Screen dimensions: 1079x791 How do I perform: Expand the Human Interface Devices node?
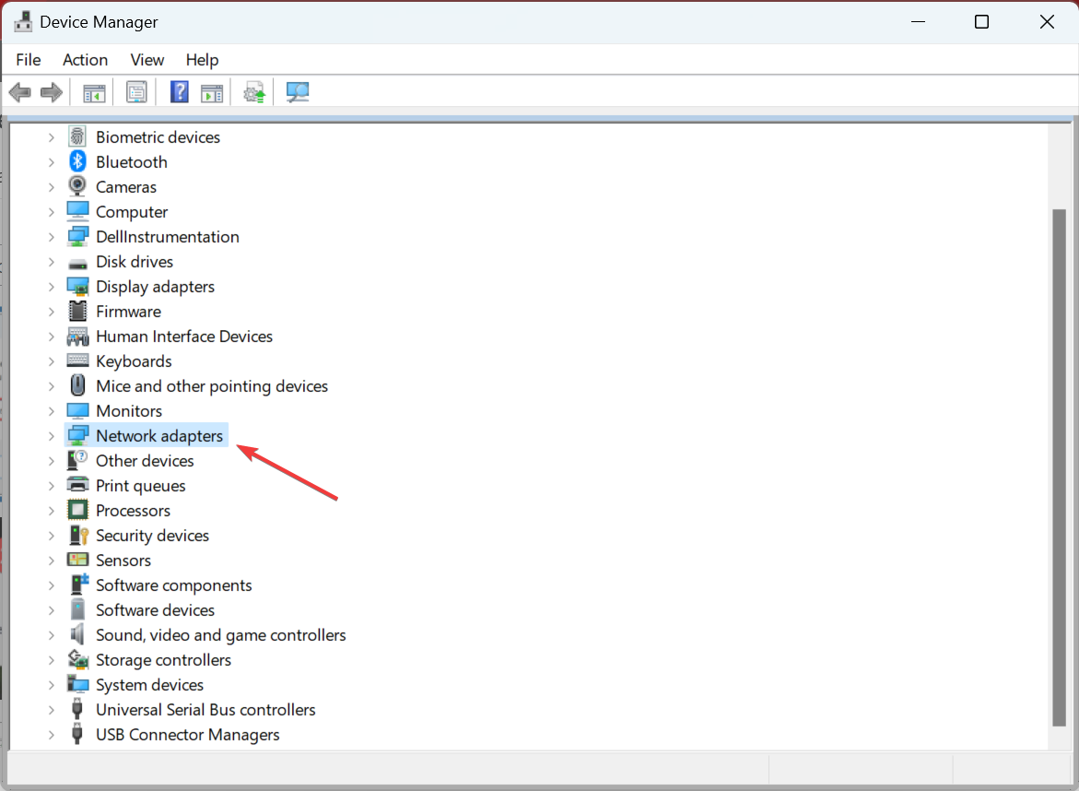(x=52, y=336)
